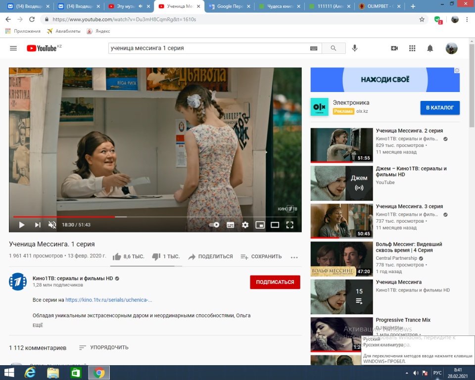Switch to the OLIMPBET tab

380,6
